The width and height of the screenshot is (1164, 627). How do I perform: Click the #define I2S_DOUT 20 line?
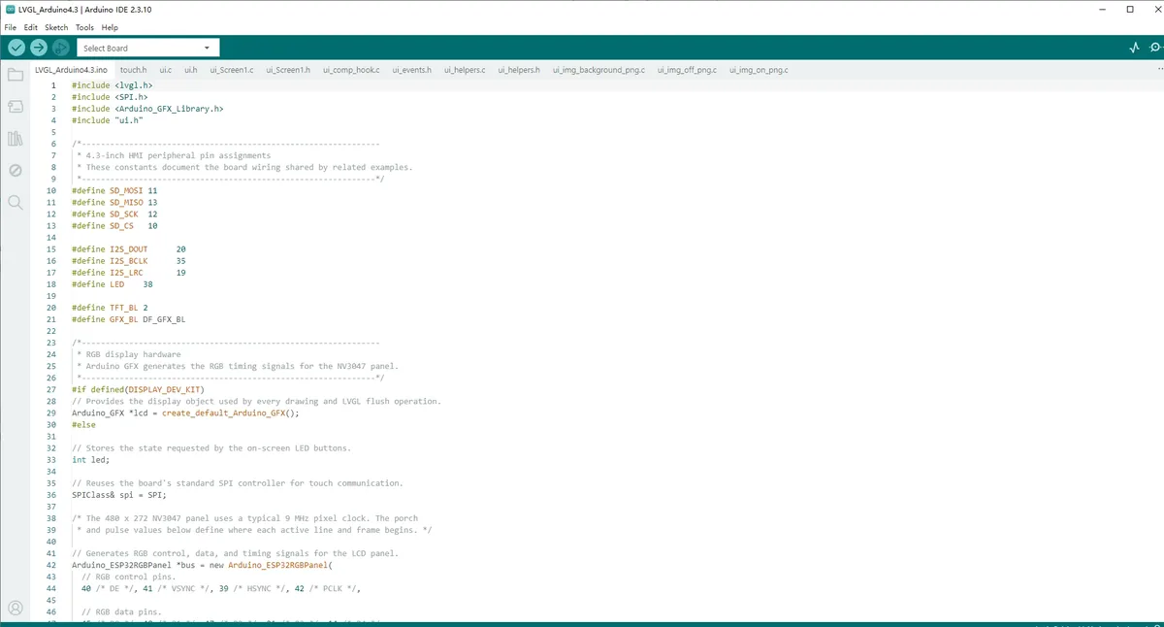tap(129, 249)
